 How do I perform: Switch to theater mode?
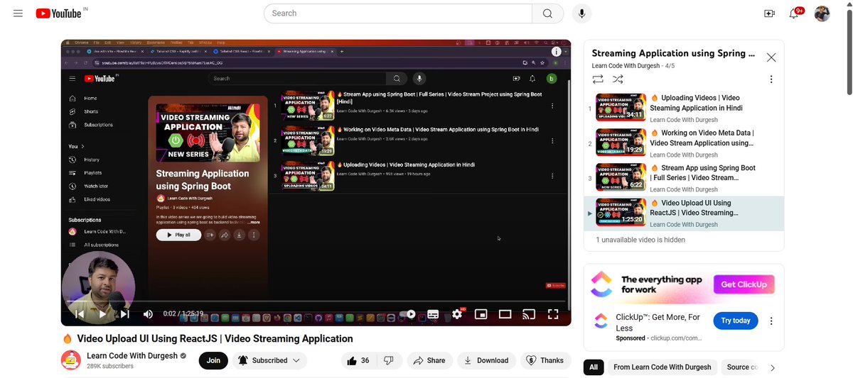click(505, 314)
